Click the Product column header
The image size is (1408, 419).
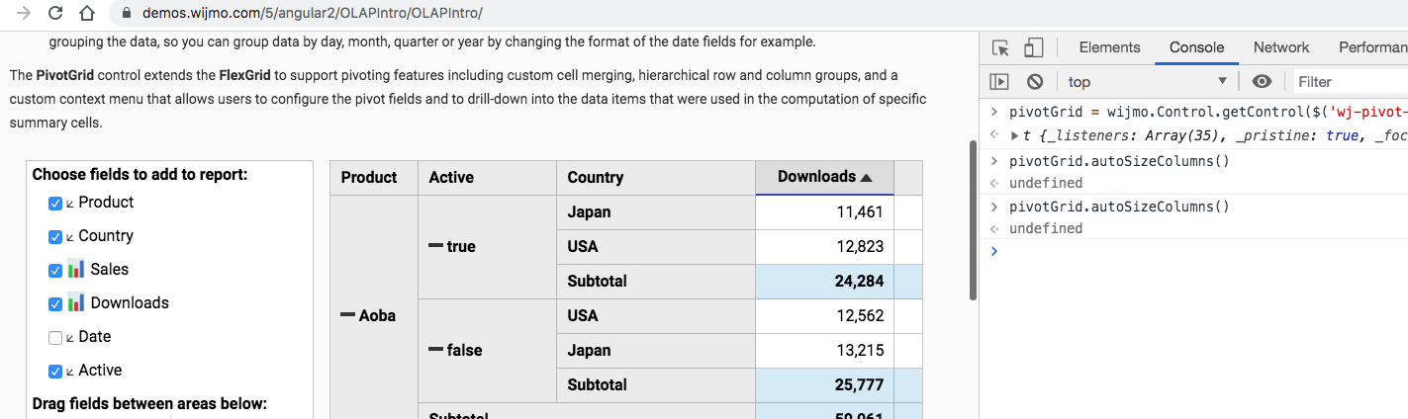[x=374, y=178]
